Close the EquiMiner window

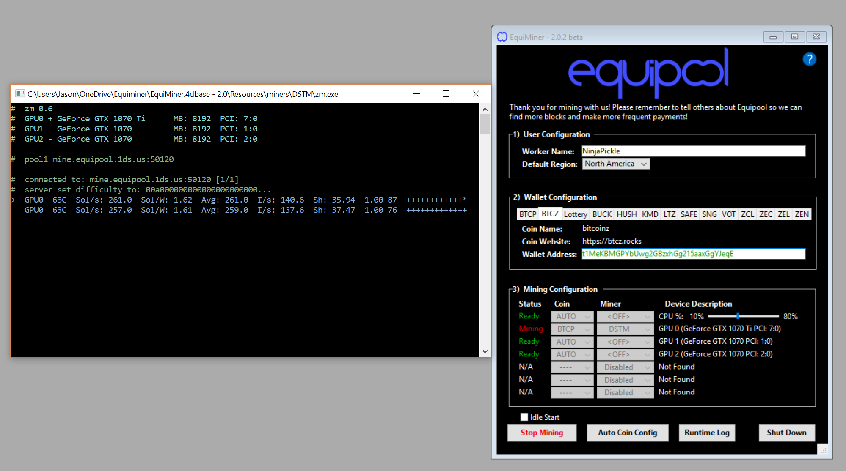816,37
